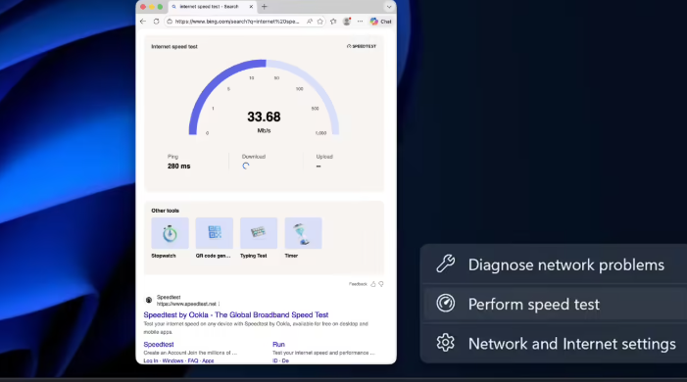687x382 pixels.
Task: Click the thumbs down feedback icon
Action: click(381, 284)
